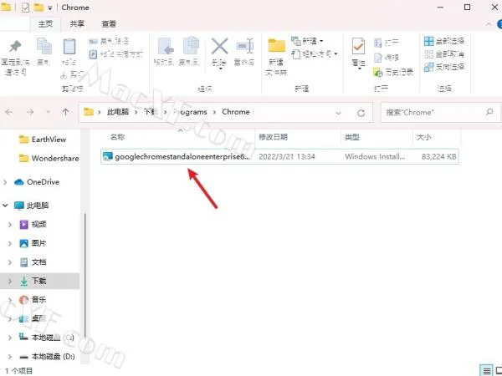Click the Properties checkmark icon
Screen dimensions: 502x376
tap(358, 46)
